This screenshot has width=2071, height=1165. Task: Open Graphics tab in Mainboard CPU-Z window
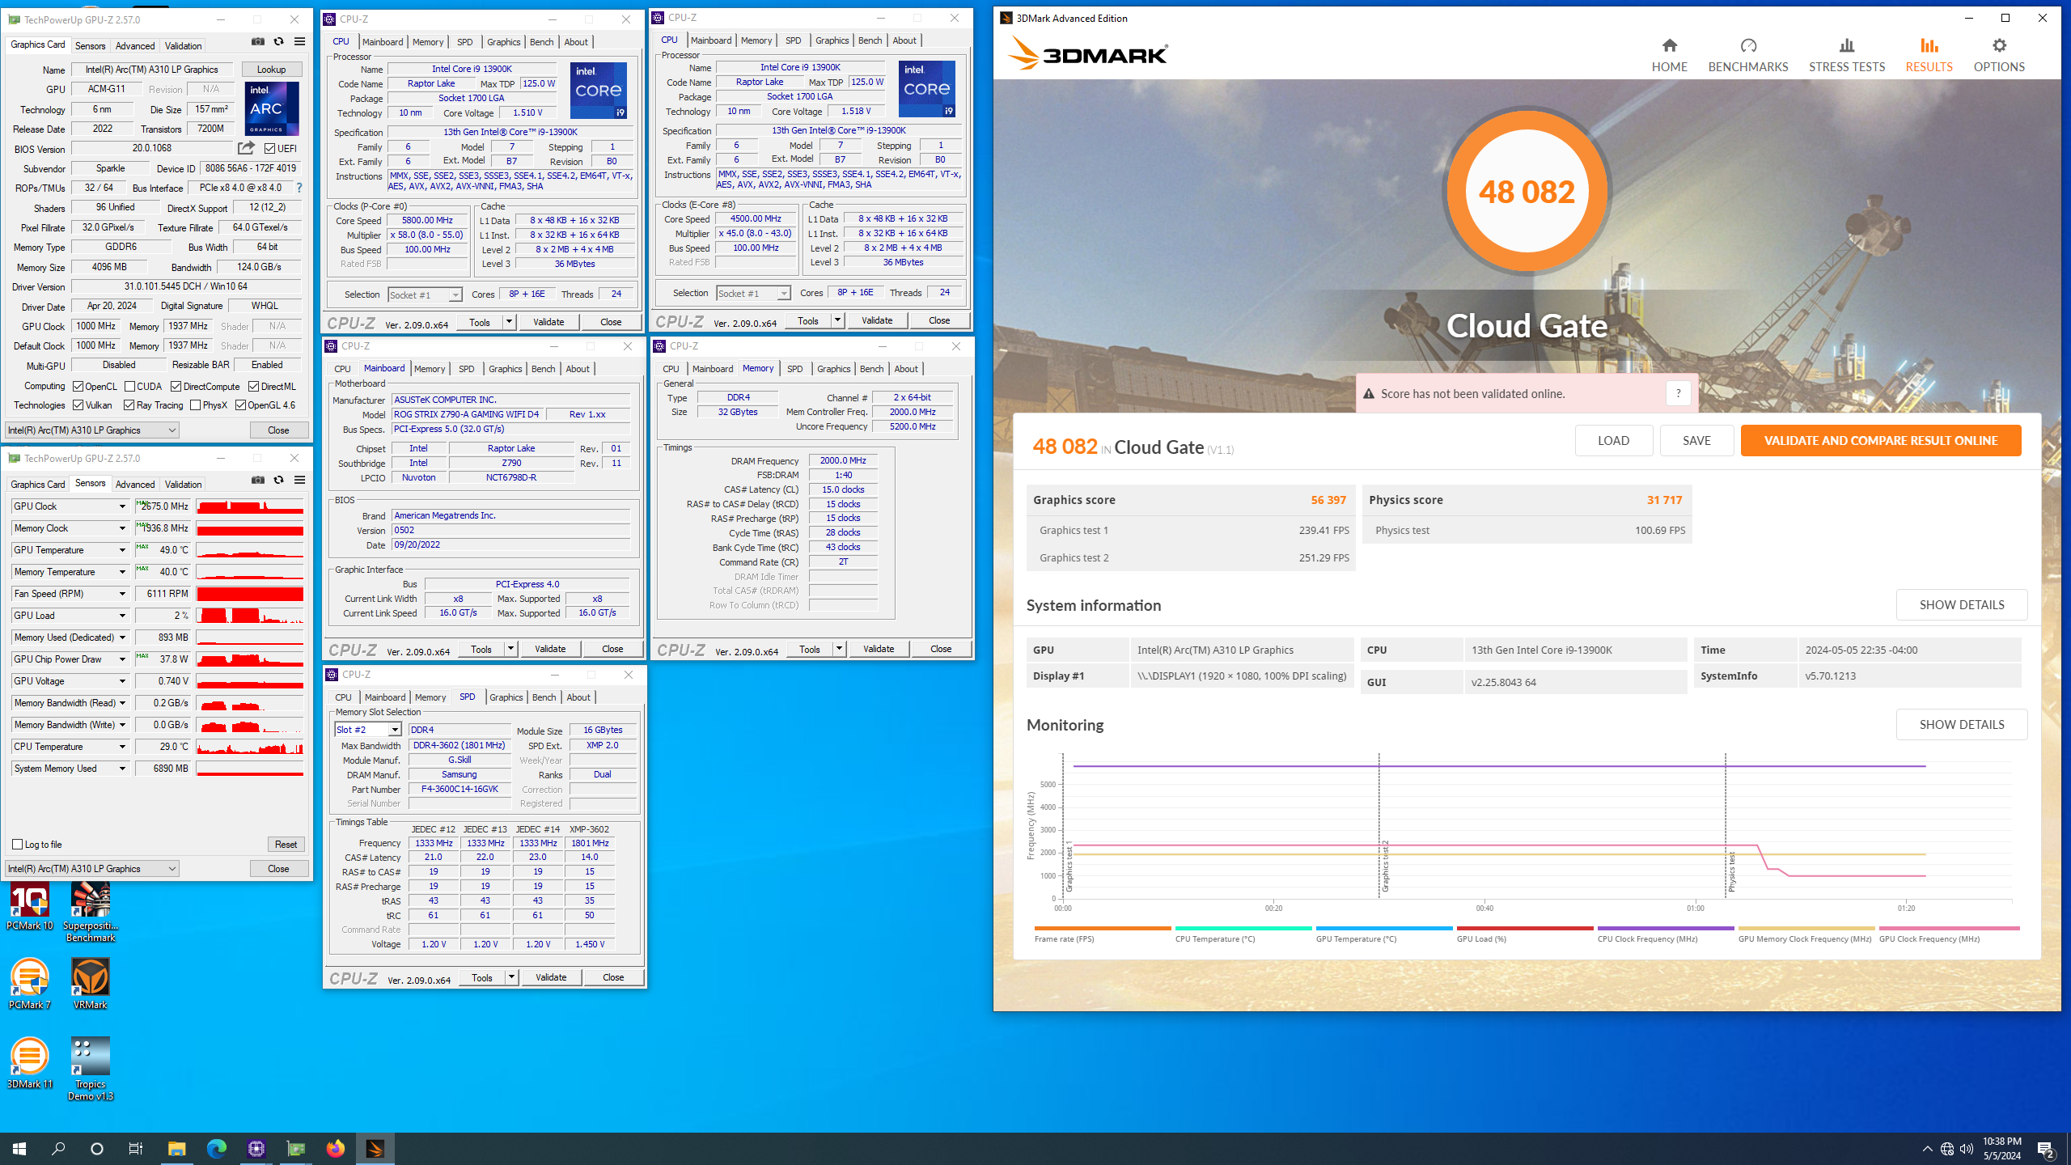coord(505,369)
